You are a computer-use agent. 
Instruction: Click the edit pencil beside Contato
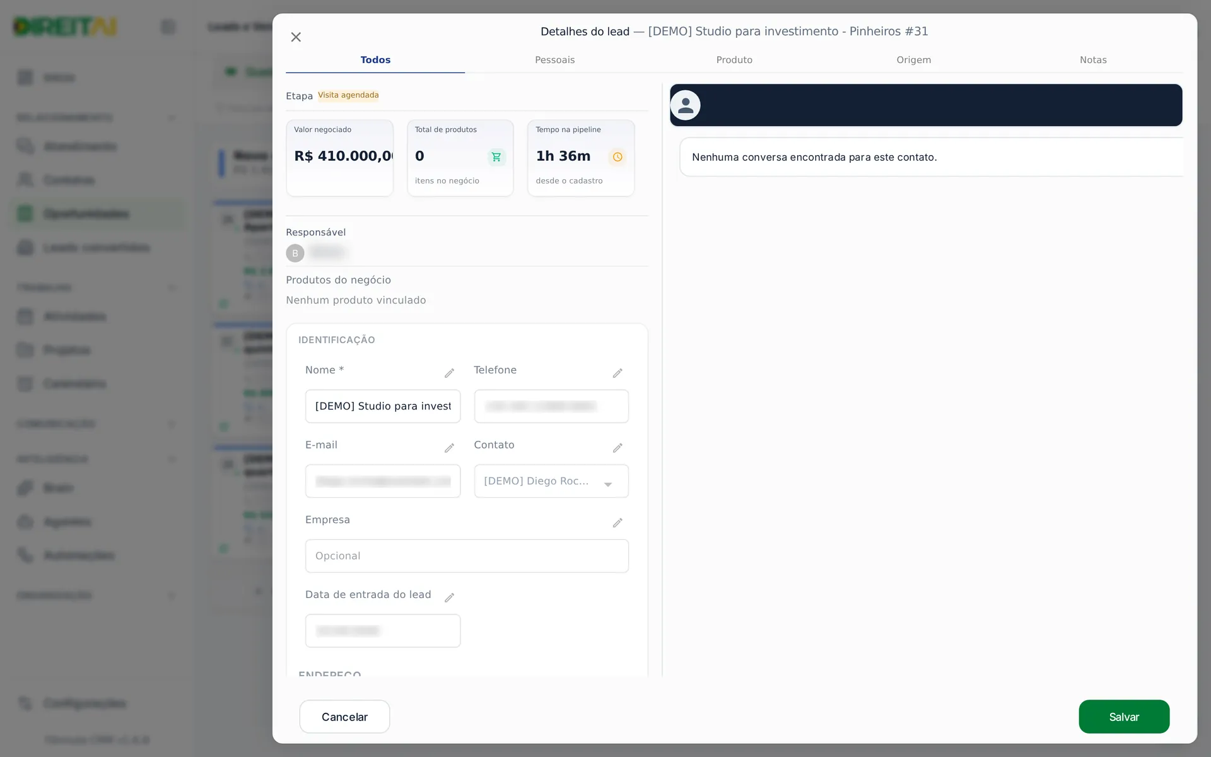coord(617,448)
